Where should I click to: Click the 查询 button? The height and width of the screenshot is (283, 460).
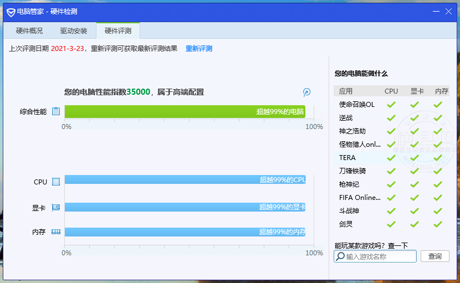(435, 256)
